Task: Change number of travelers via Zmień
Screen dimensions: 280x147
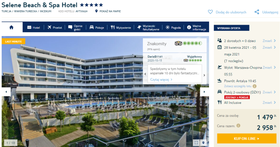Action: pos(269,41)
